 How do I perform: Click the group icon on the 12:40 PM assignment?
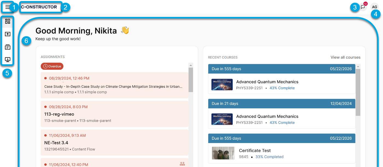(182, 164)
